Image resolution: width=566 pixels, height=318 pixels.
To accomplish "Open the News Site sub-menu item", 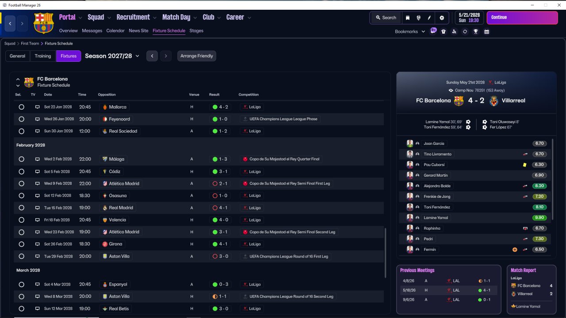I will point(138,31).
